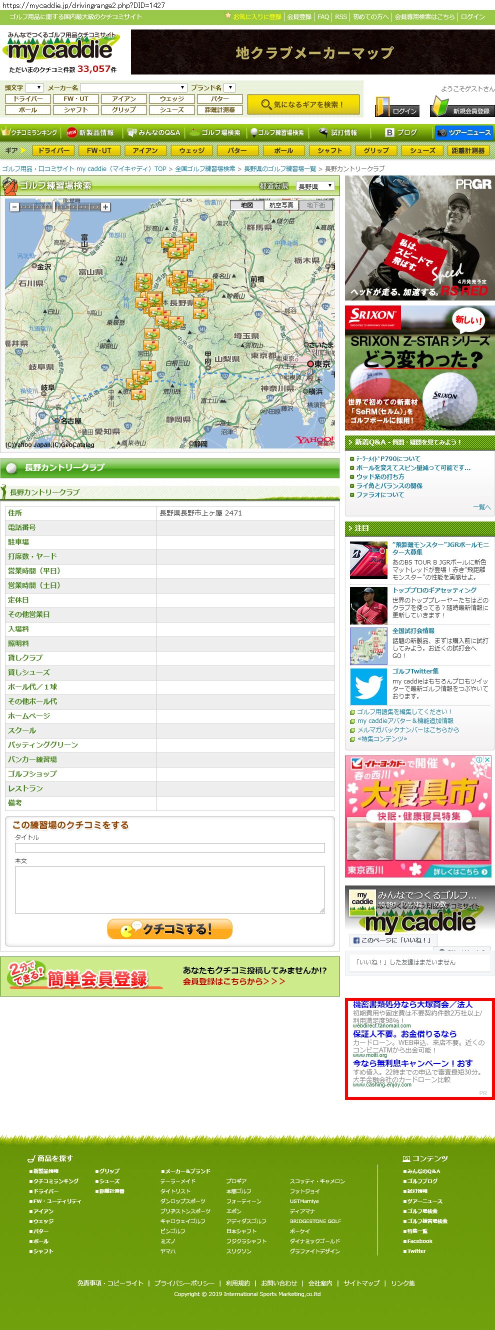
Task: Open the 都道府県 prefecture dropdown
Action: (315, 186)
